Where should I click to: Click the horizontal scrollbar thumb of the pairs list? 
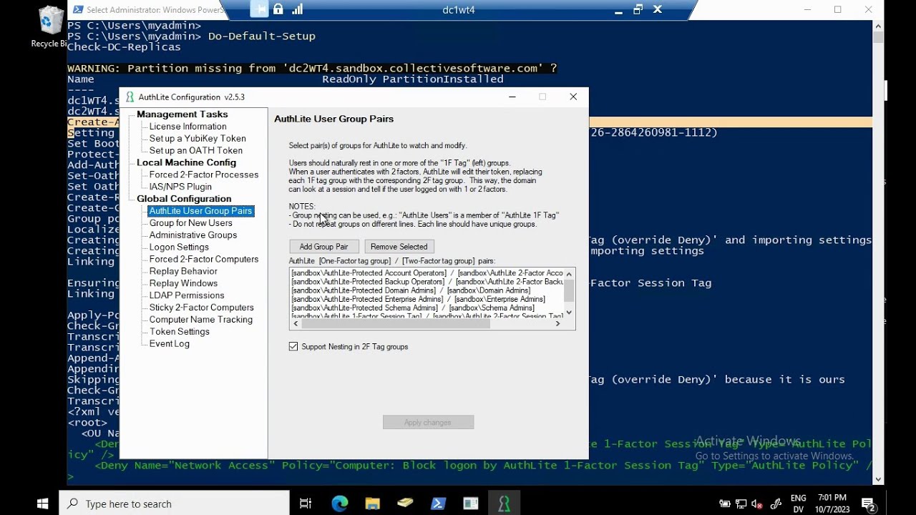coord(395,323)
